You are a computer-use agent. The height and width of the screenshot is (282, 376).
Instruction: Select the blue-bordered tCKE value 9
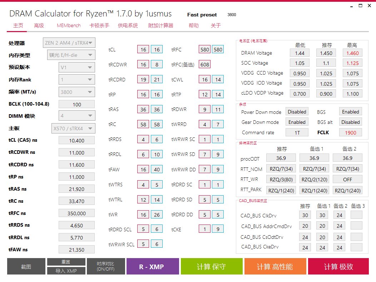(x=218, y=229)
